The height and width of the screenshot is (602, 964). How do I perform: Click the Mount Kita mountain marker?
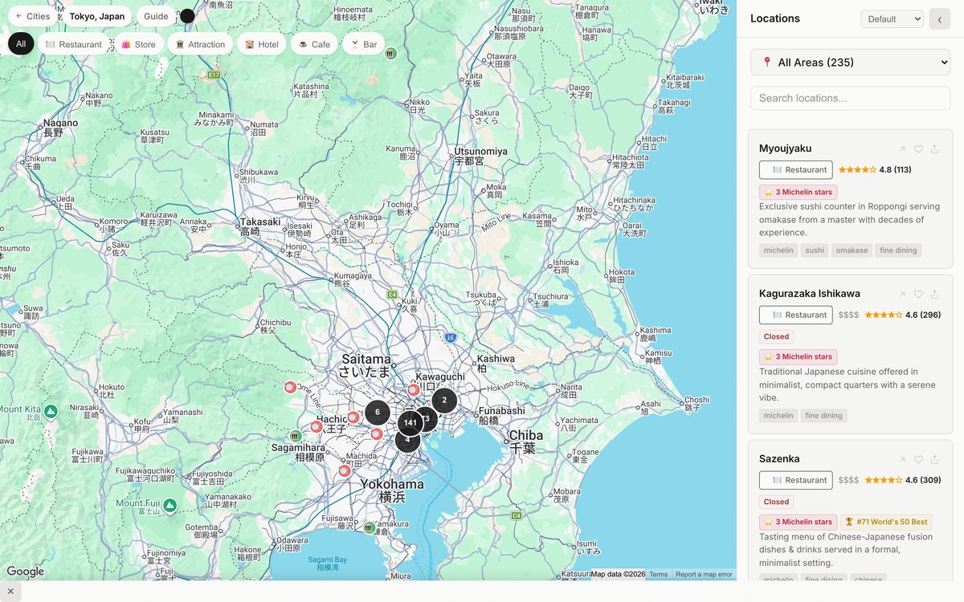click(51, 412)
